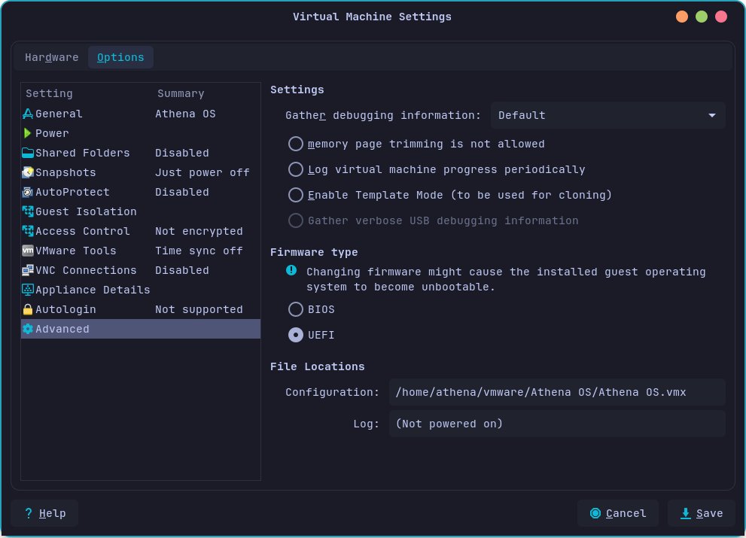
Task: Click the Cancel button
Action: (618, 513)
